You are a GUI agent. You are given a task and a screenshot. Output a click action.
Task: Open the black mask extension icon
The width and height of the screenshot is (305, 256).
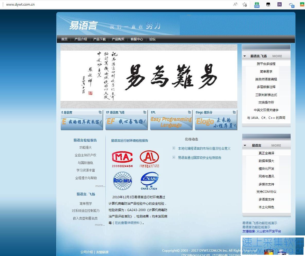click(268, 4)
